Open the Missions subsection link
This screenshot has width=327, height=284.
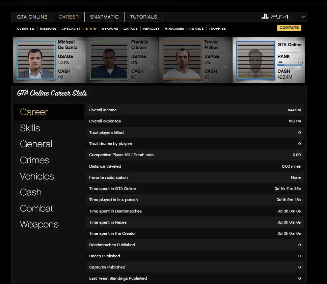pos(48,29)
